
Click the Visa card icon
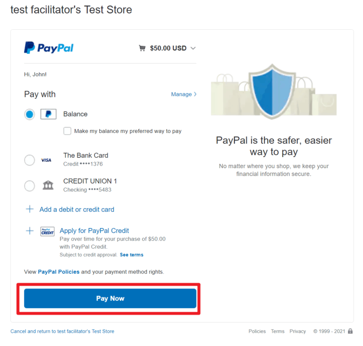46,160
